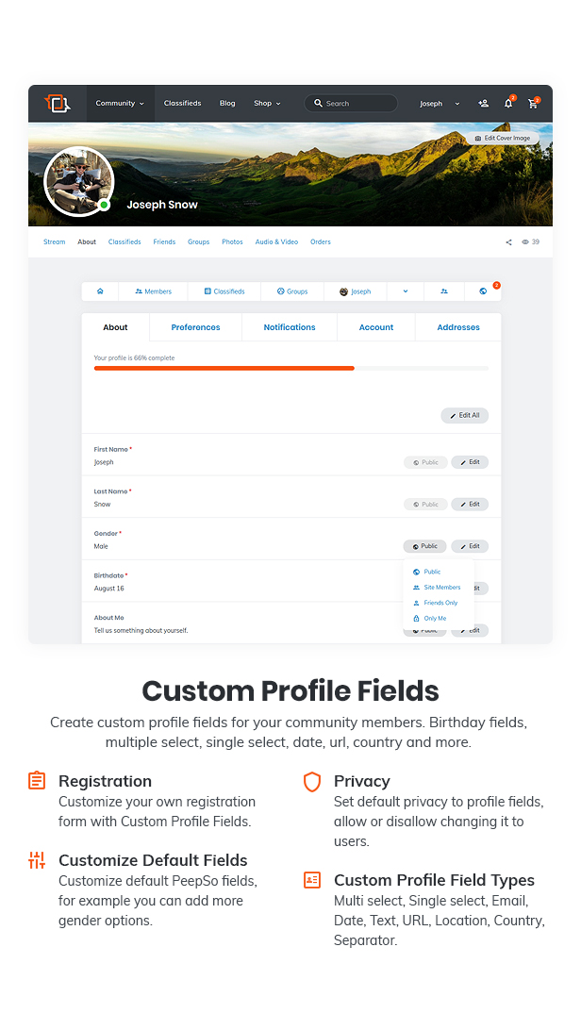581x1030 pixels.
Task: Click the globe notifications icon in community toolbar
Action: (x=483, y=291)
